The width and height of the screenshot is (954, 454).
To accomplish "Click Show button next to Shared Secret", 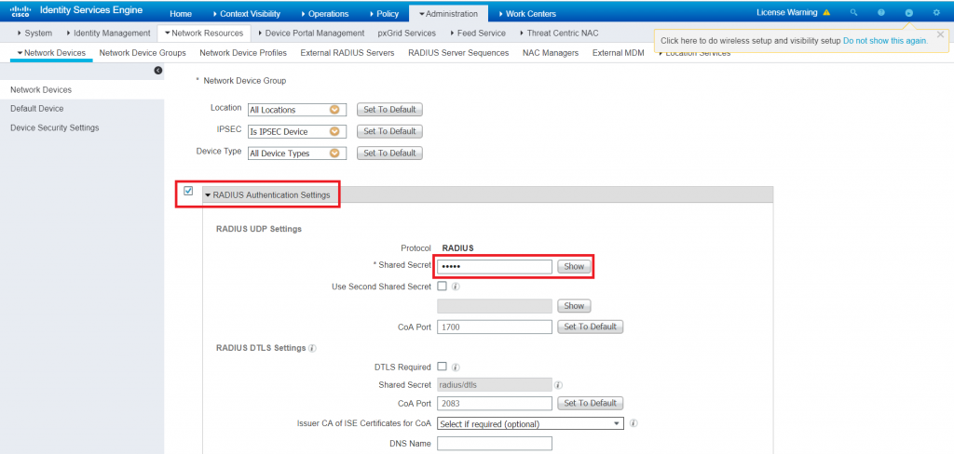I will tap(574, 267).
